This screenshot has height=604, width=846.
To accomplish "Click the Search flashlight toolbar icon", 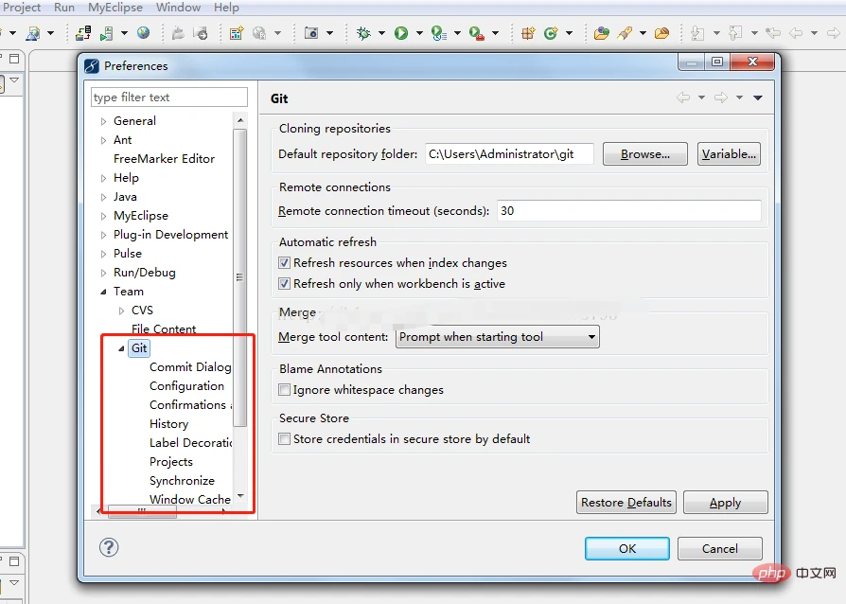I will [625, 33].
